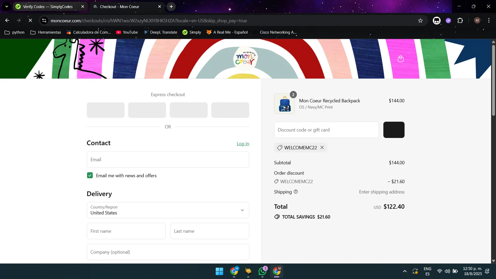
Task: Open the DeepL Translate bookmark
Action: tap(160, 32)
